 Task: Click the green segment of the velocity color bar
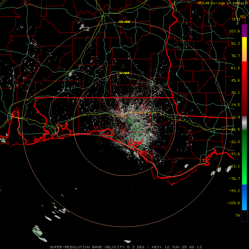244,157
